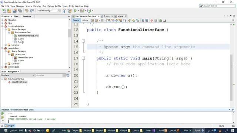This screenshot has height=133, width=237.
Task: Click the Output button in status bar
Action: (x=10, y=126)
